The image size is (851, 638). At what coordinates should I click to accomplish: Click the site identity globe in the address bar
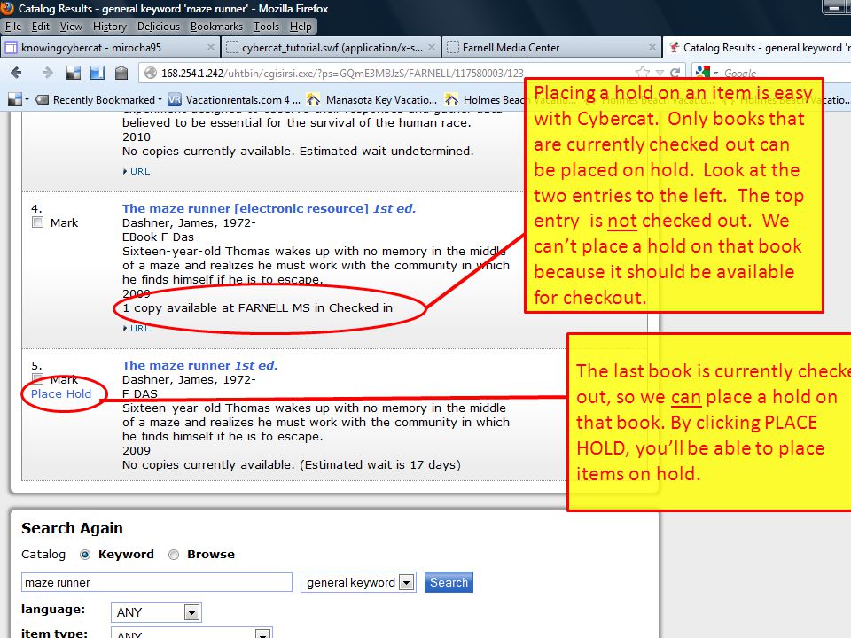[151, 73]
